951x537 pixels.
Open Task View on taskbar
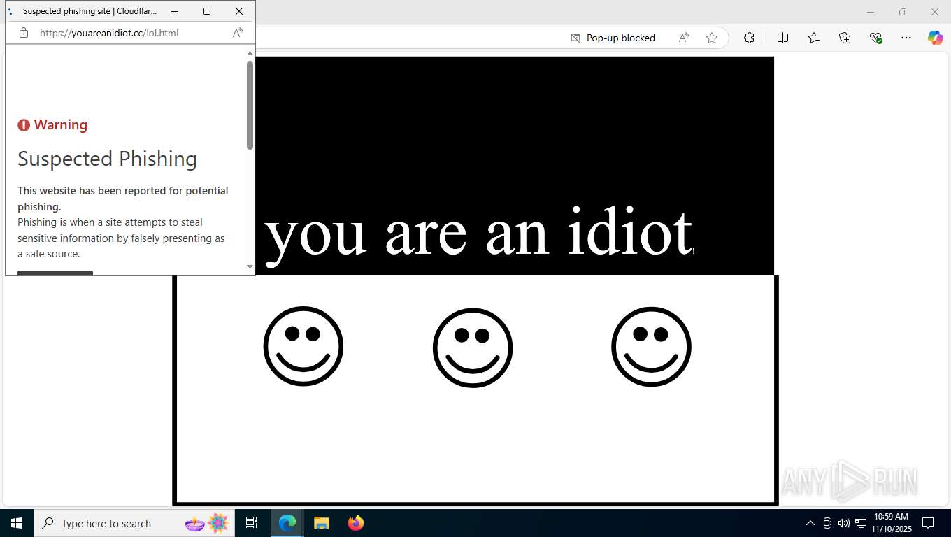pos(252,523)
